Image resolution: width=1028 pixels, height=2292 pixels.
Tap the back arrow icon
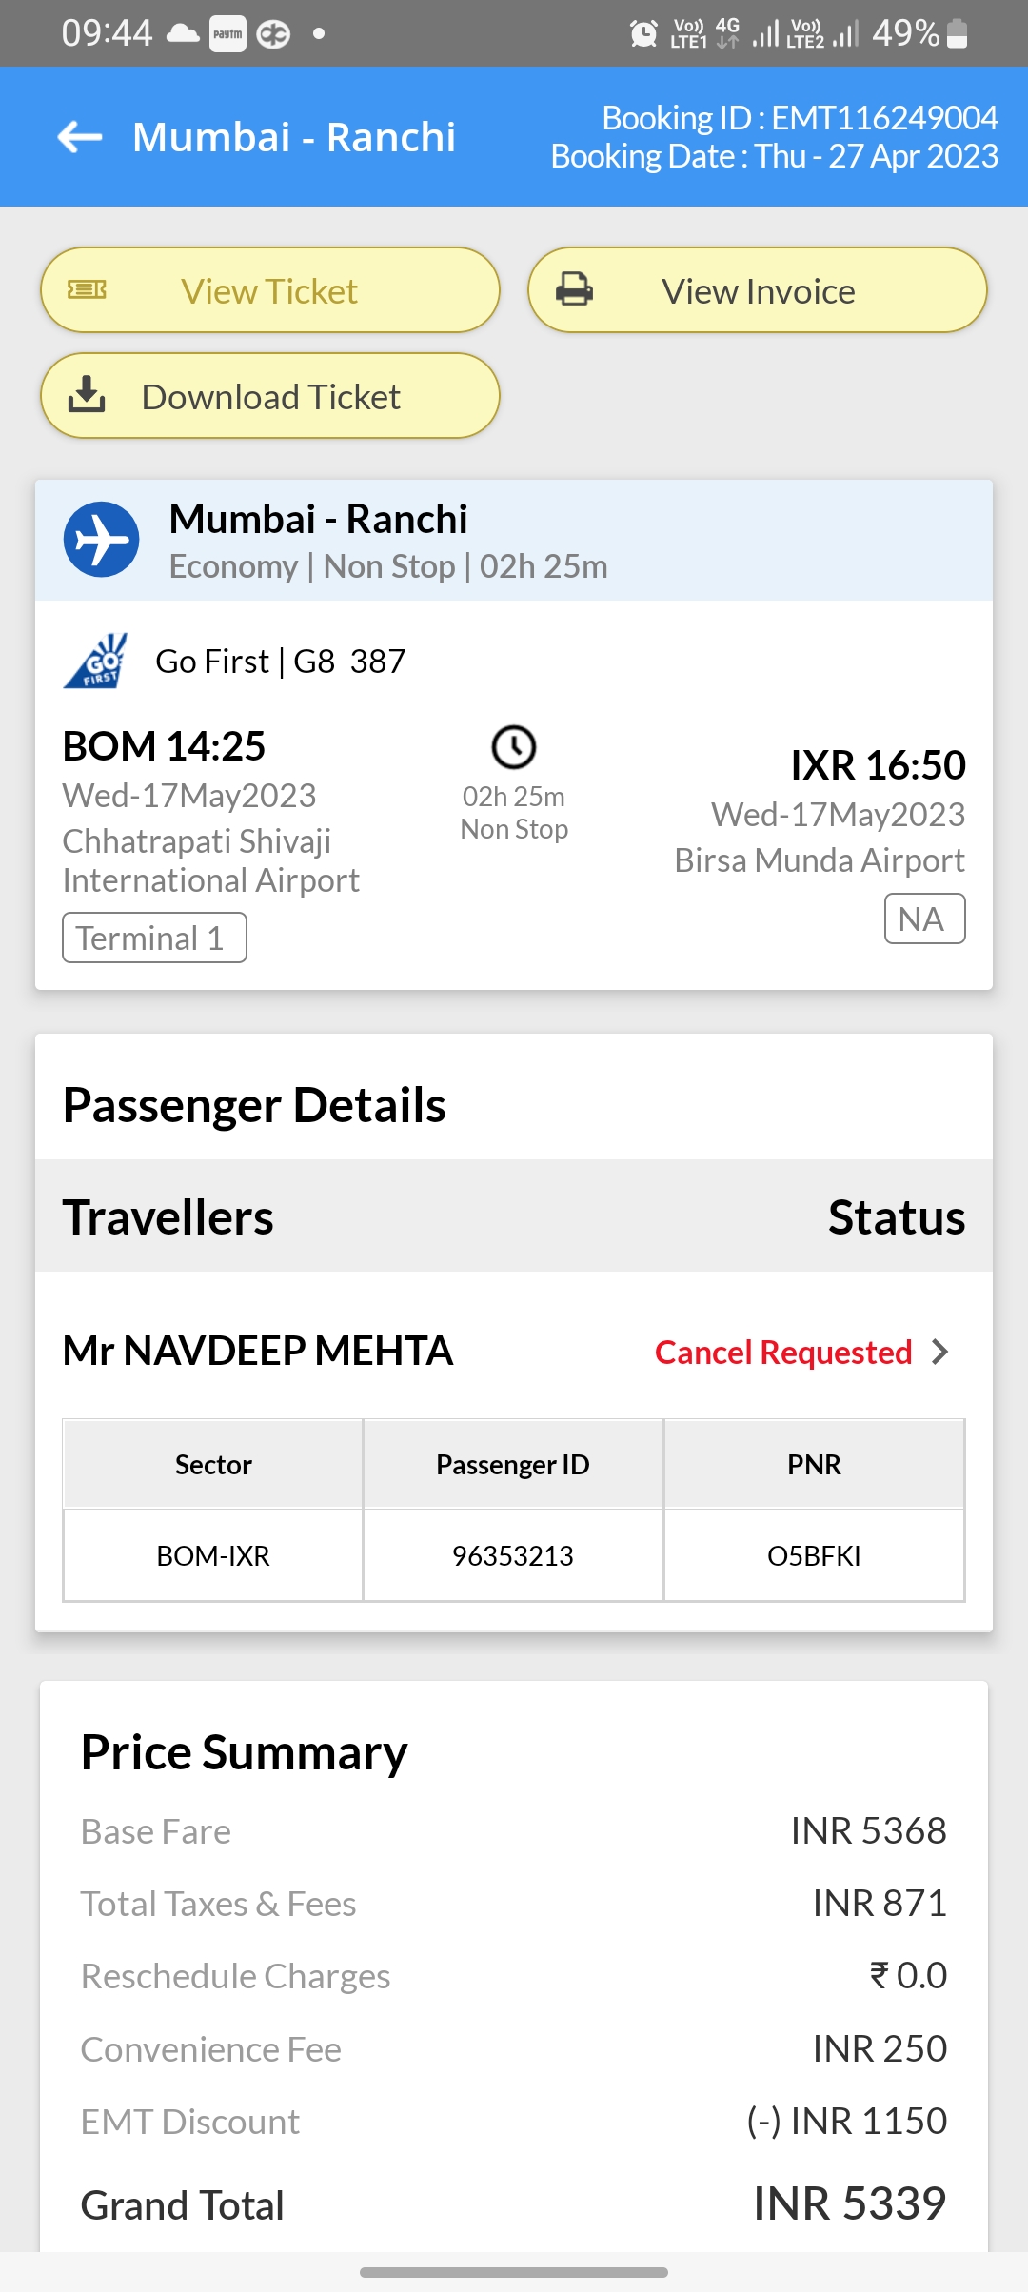[x=80, y=137]
